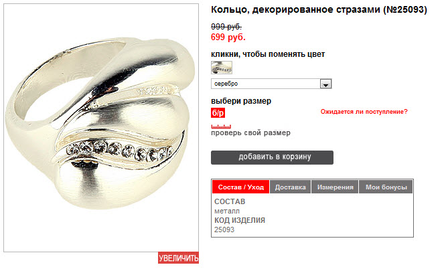The width and height of the screenshot is (448, 269).
Task: Open the dropdown arrow next to серебро
Action: click(x=325, y=84)
